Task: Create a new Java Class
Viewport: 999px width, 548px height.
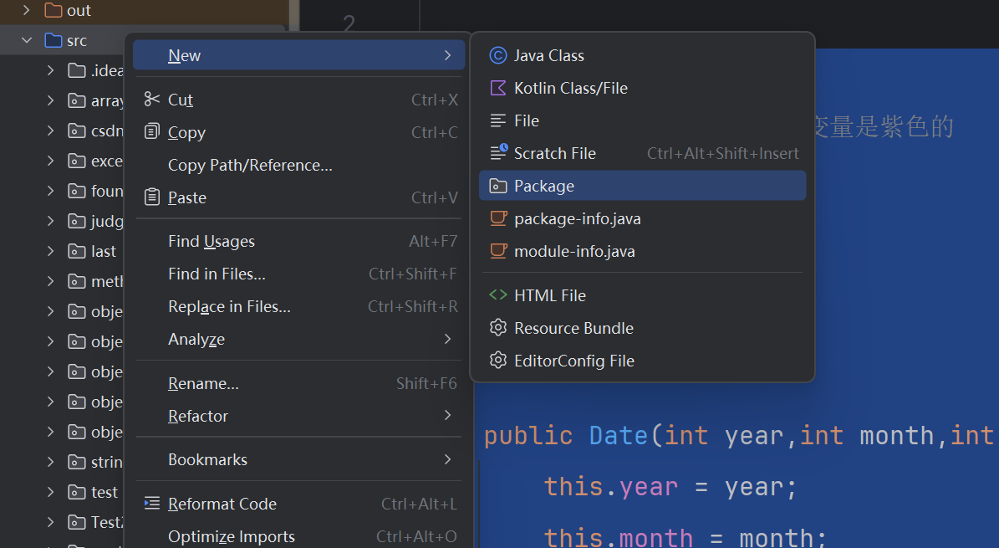Action: (642, 55)
